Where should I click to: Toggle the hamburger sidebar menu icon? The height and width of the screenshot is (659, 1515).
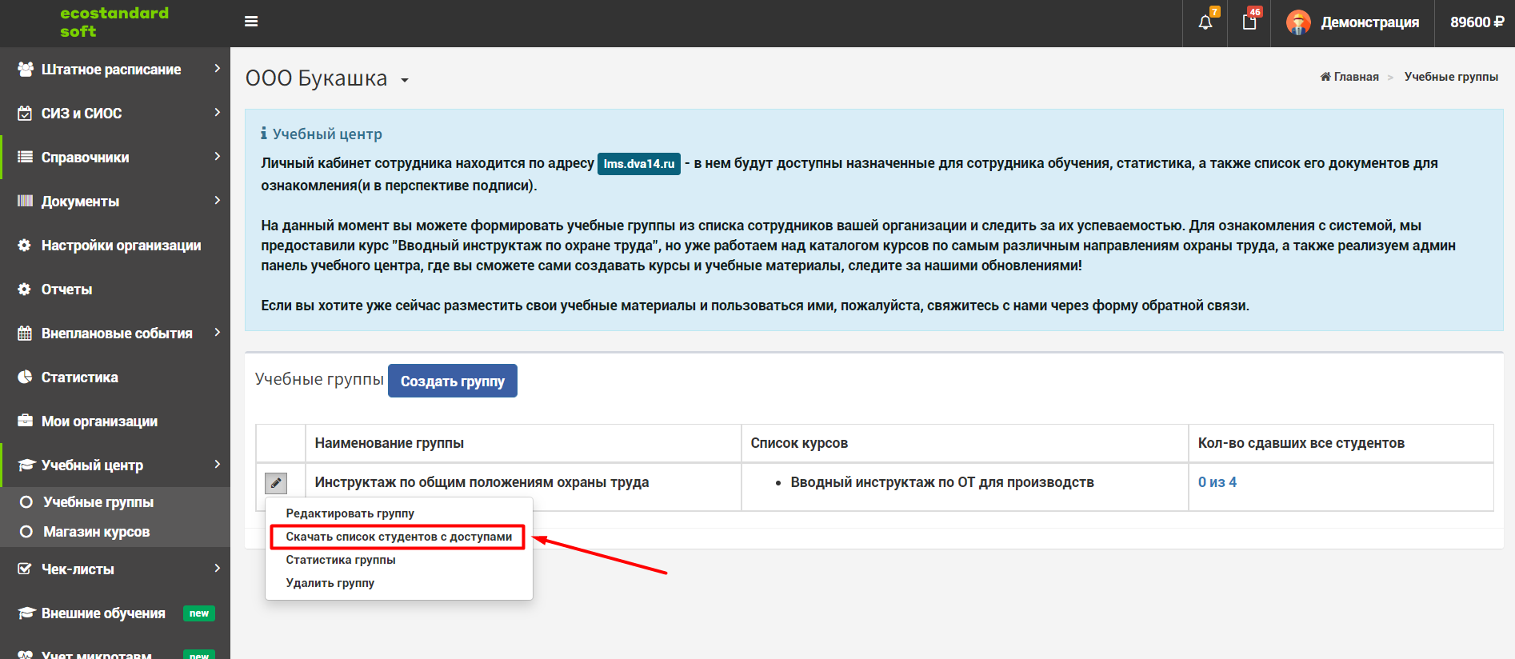pos(251,22)
